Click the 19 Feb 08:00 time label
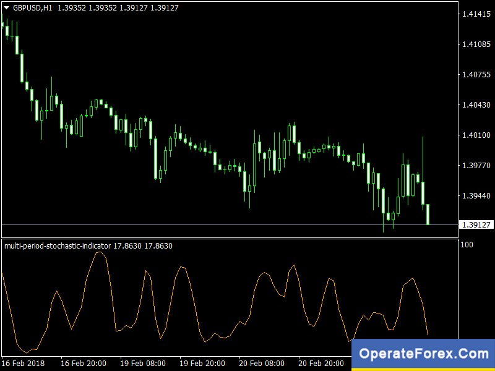Image resolution: width=495 pixels, height=371 pixels. point(143,363)
